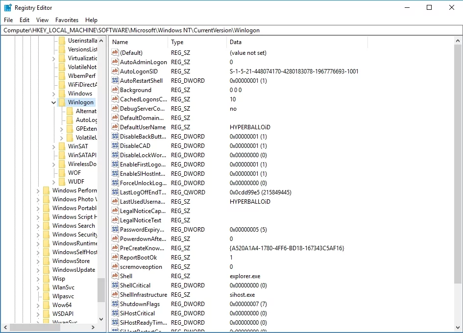Sort values by the Name column header

point(139,42)
